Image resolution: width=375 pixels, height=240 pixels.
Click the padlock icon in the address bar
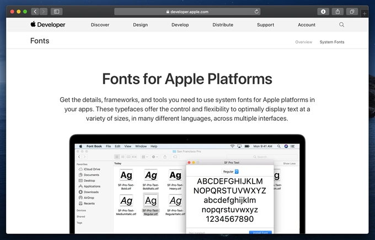tap(168, 12)
